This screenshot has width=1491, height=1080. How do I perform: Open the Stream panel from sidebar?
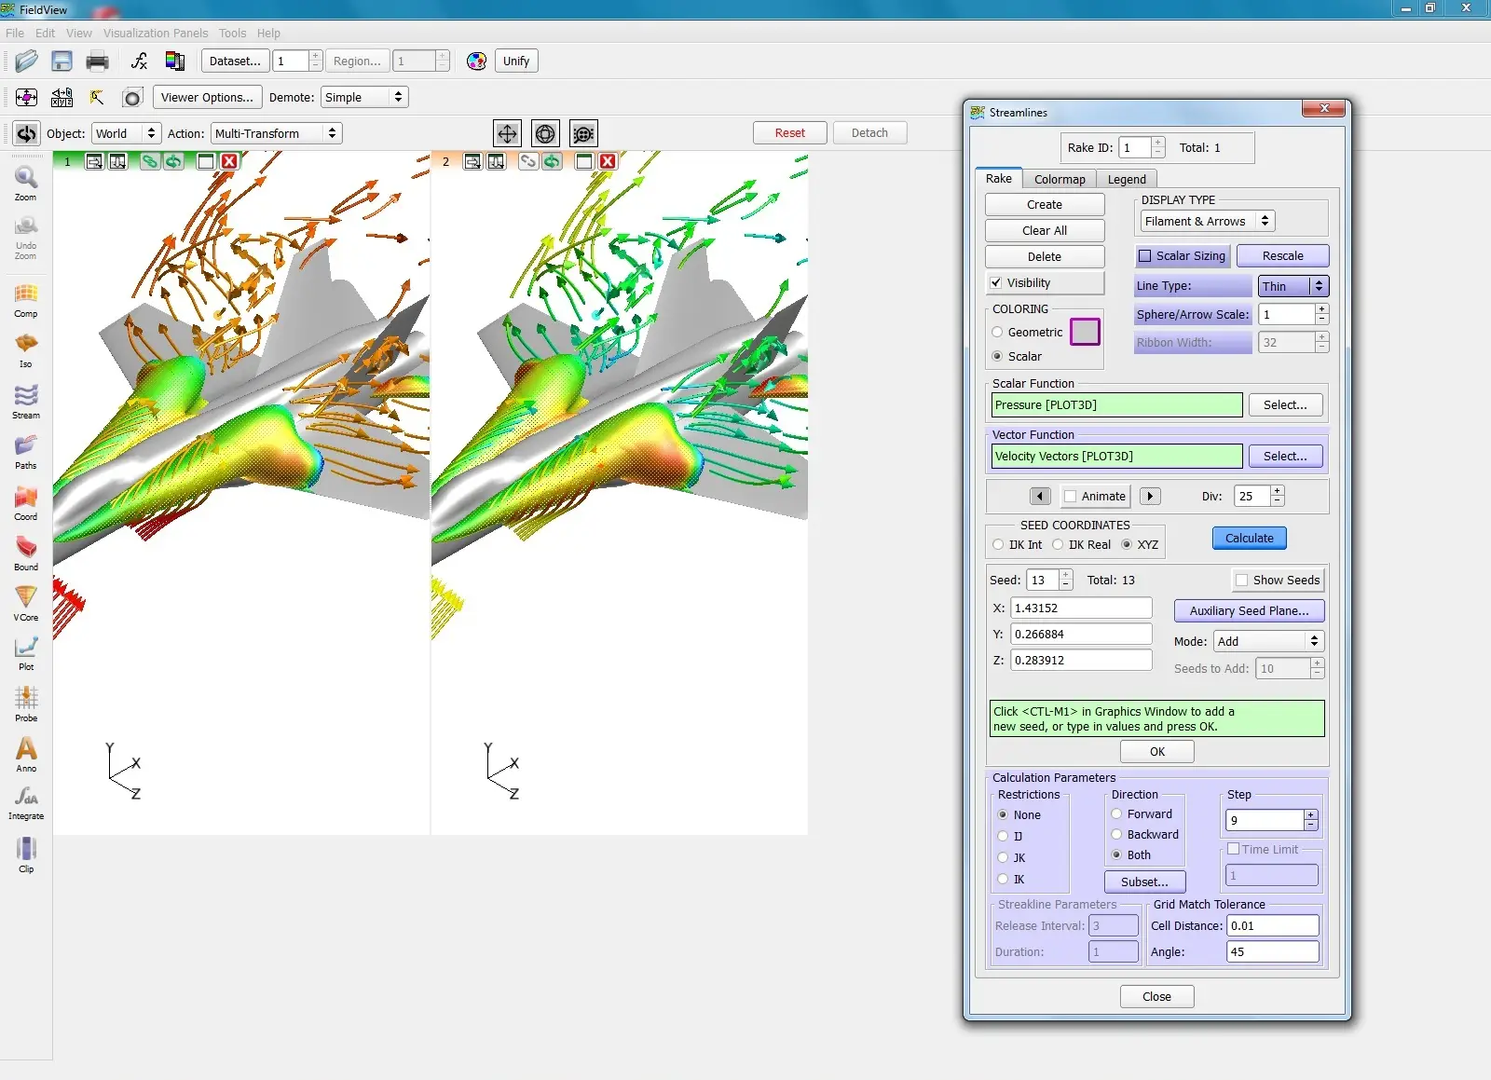26,402
